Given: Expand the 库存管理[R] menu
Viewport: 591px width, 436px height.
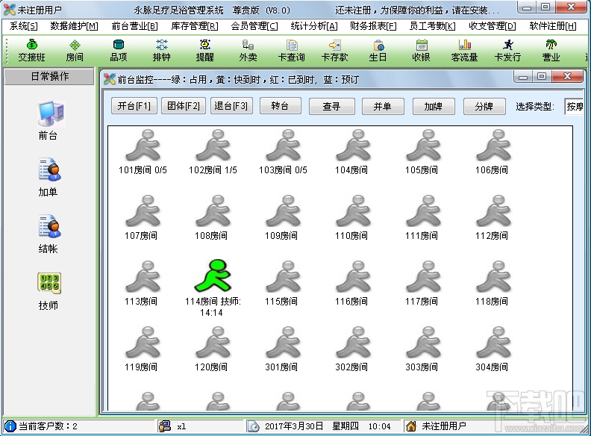Looking at the screenshot, I should (195, 26).
